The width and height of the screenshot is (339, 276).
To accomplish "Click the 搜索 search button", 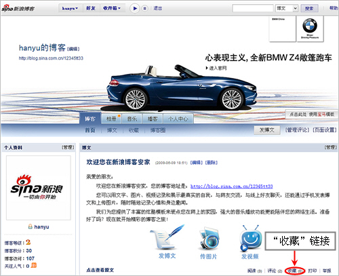I will pyautogui.click(x=309, y=8).
